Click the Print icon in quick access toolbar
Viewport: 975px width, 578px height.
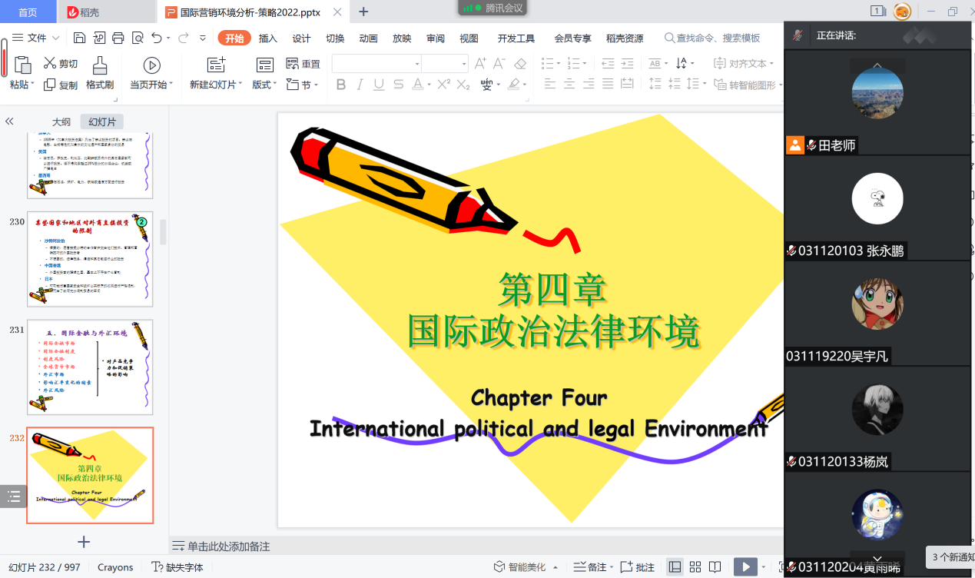coord(118,38)
